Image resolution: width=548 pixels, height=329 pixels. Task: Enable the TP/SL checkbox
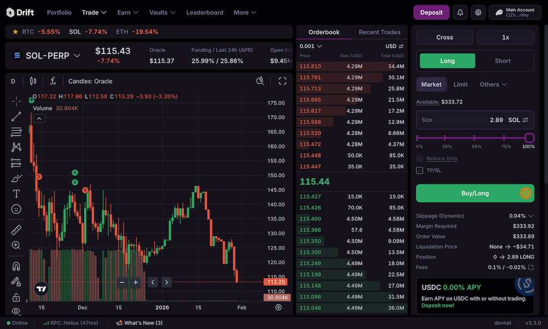point(420,170)
